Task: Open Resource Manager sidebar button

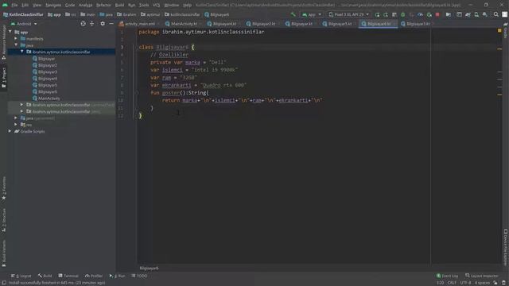Action: pos(3,42)
